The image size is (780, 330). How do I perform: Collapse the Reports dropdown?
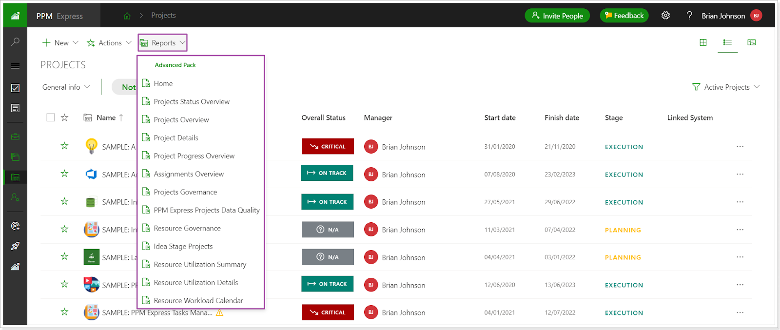pyautogui.click(x=163, y=43)
